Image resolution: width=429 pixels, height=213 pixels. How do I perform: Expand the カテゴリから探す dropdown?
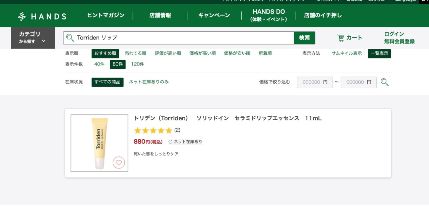click(33, 38)
